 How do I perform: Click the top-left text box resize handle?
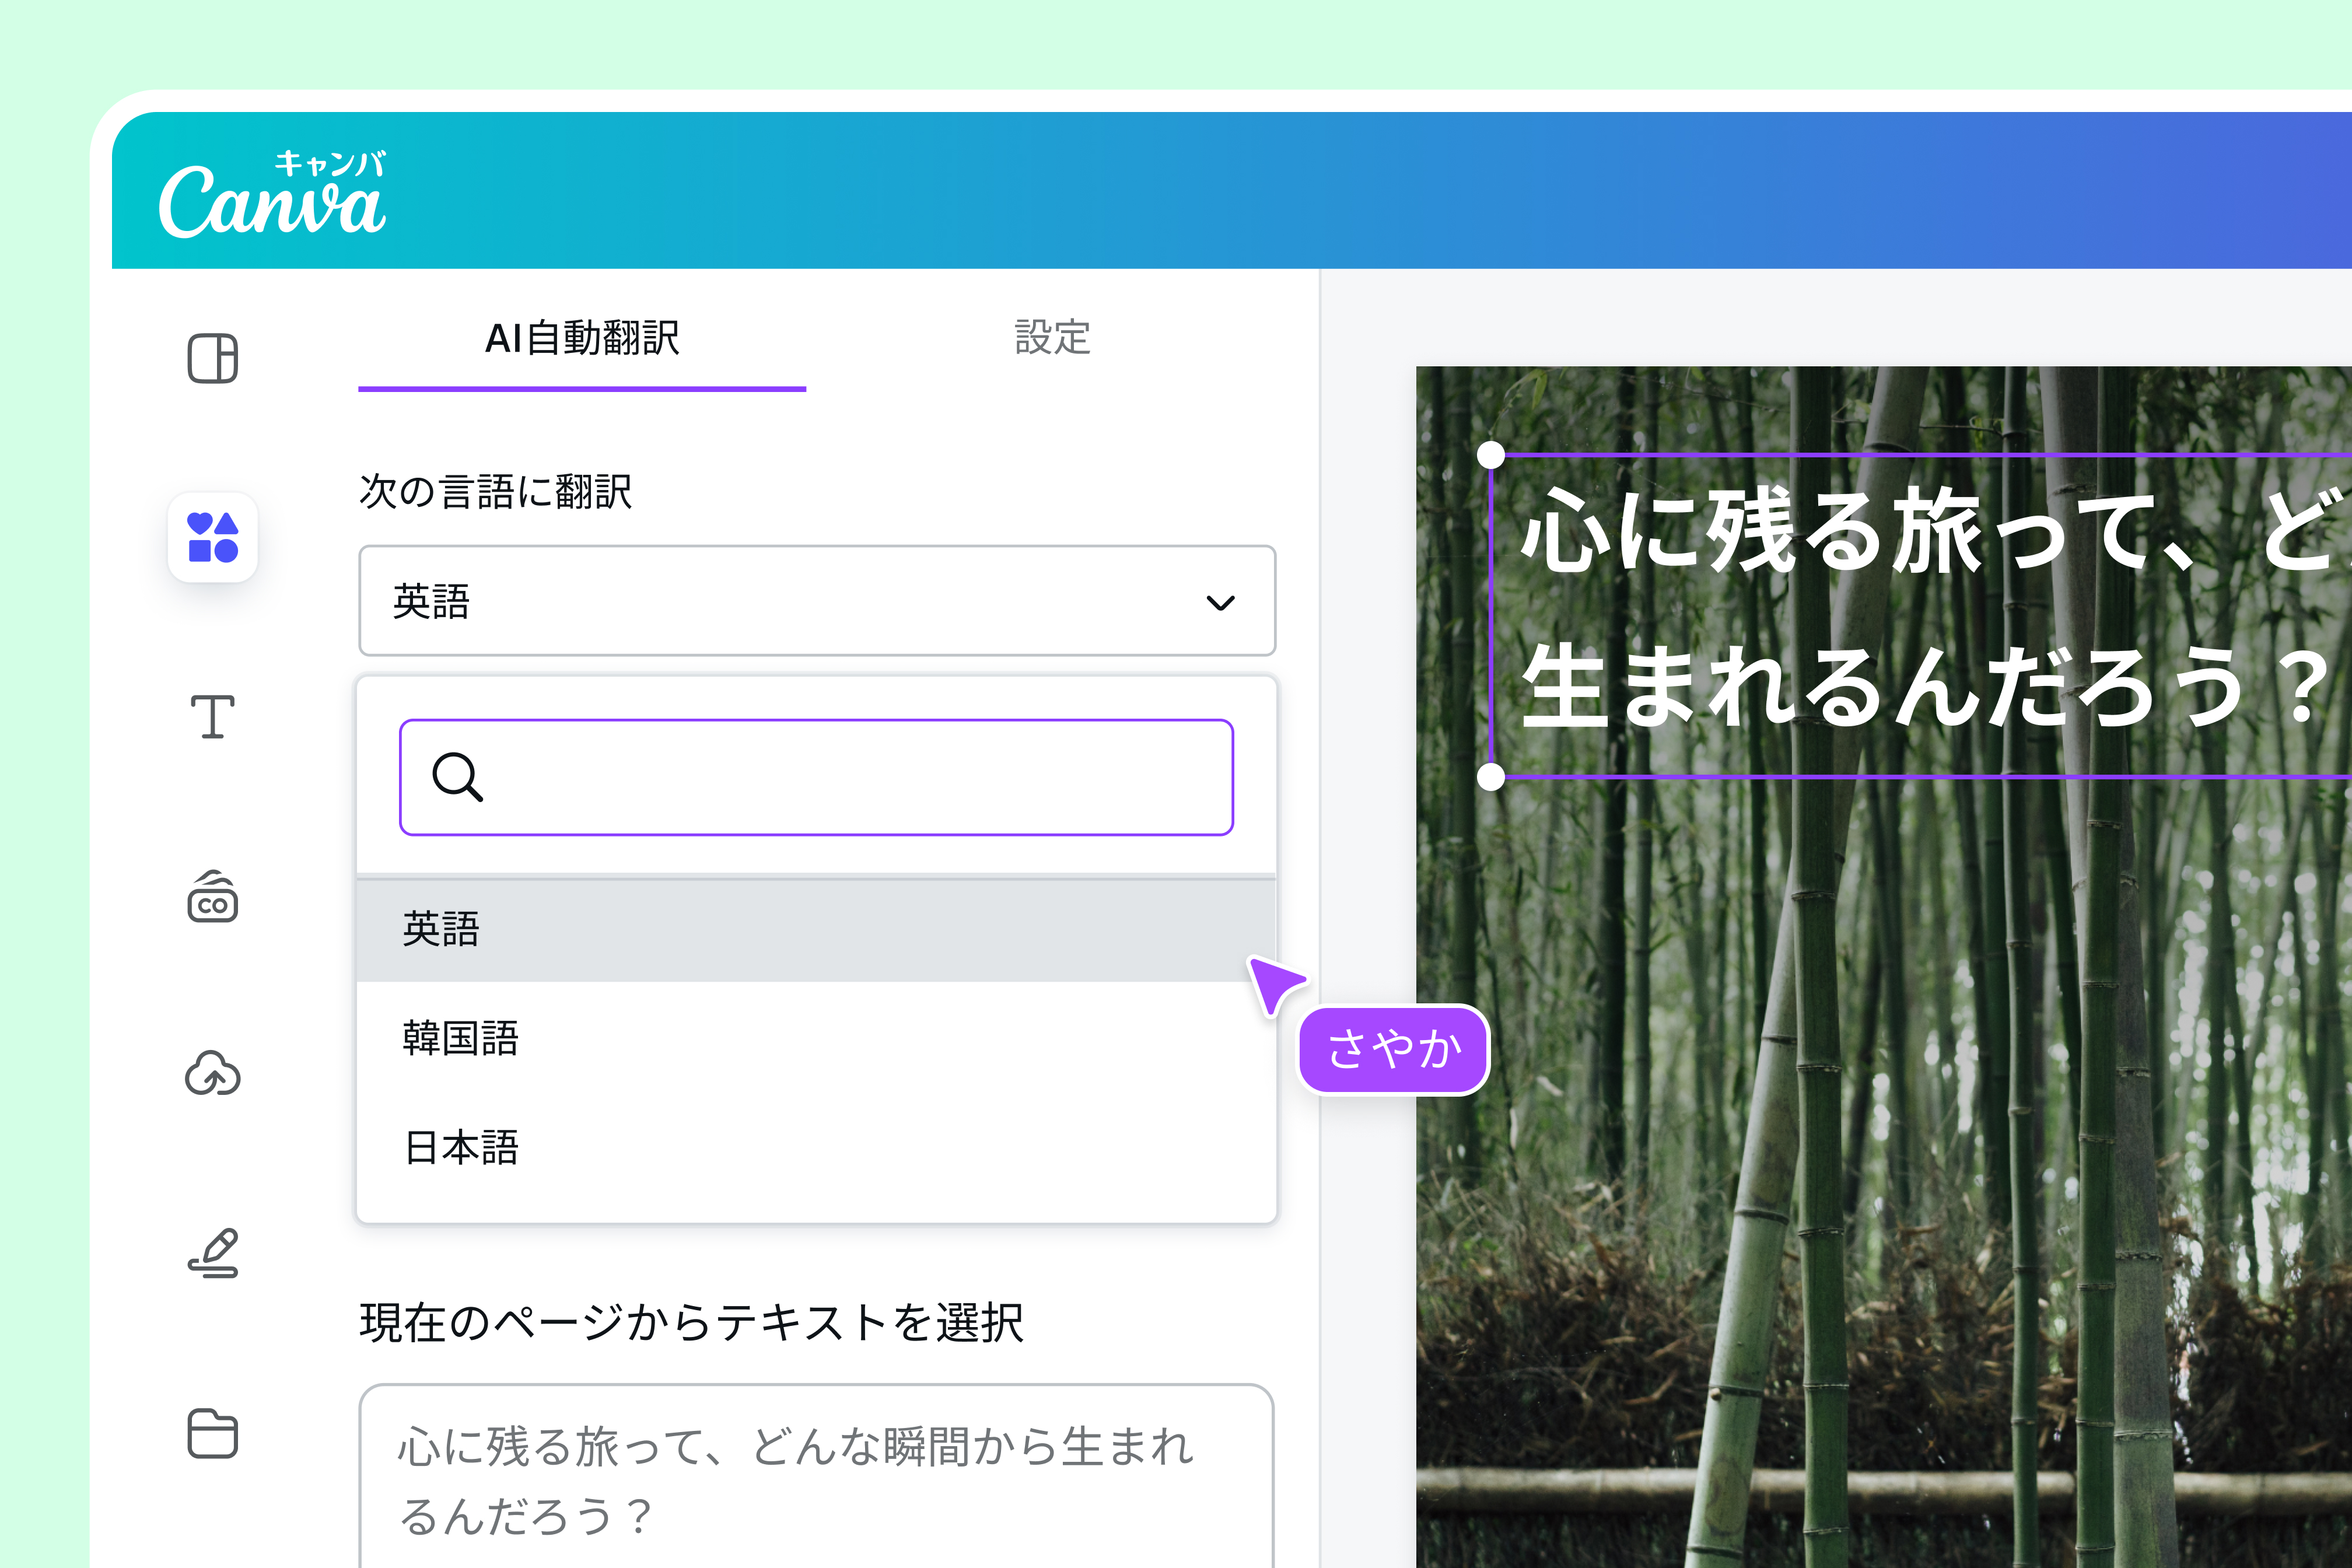click(1491, 455)
